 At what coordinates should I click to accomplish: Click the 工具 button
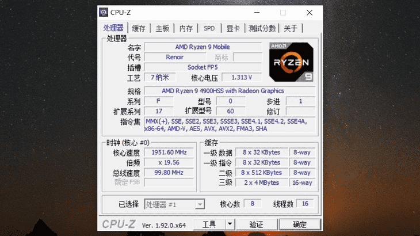tap(209, 224)
